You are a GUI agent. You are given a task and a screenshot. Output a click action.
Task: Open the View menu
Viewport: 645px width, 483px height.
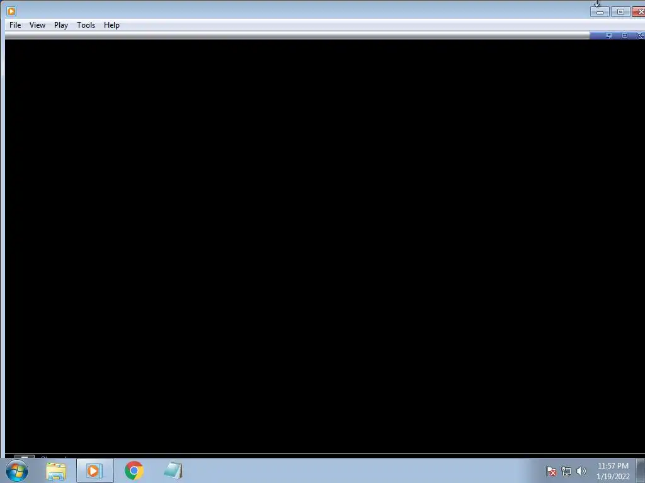37,25
